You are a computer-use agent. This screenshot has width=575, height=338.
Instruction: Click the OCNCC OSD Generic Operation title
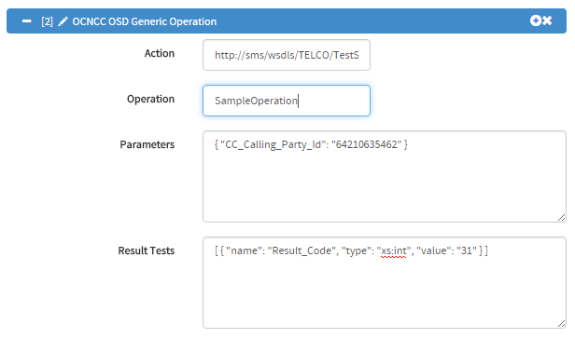tap(144, 21)
